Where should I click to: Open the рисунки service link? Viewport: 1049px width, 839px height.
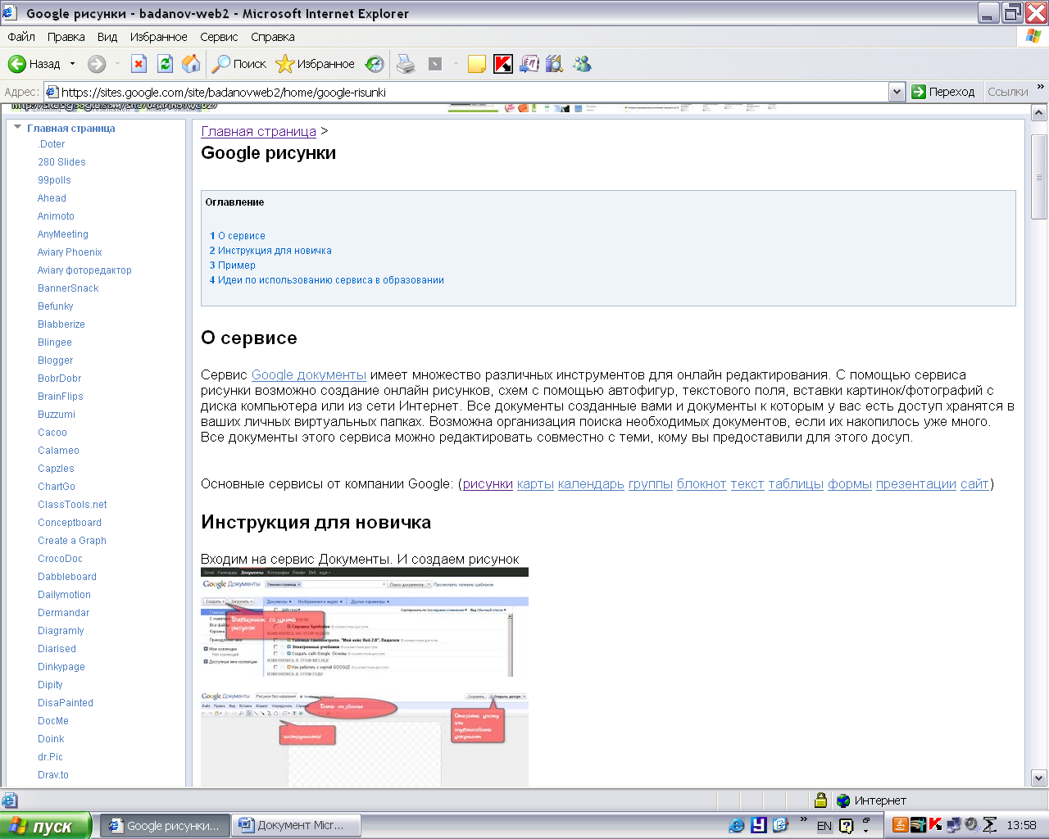coord(488,484)
